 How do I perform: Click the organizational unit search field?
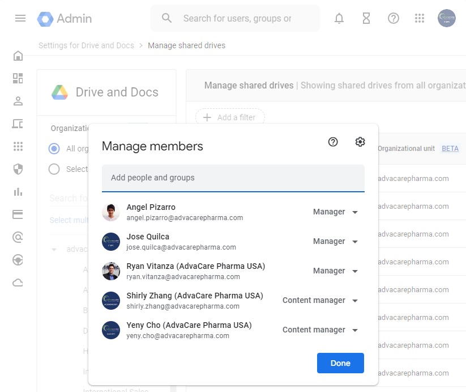[x=69, y=198]
